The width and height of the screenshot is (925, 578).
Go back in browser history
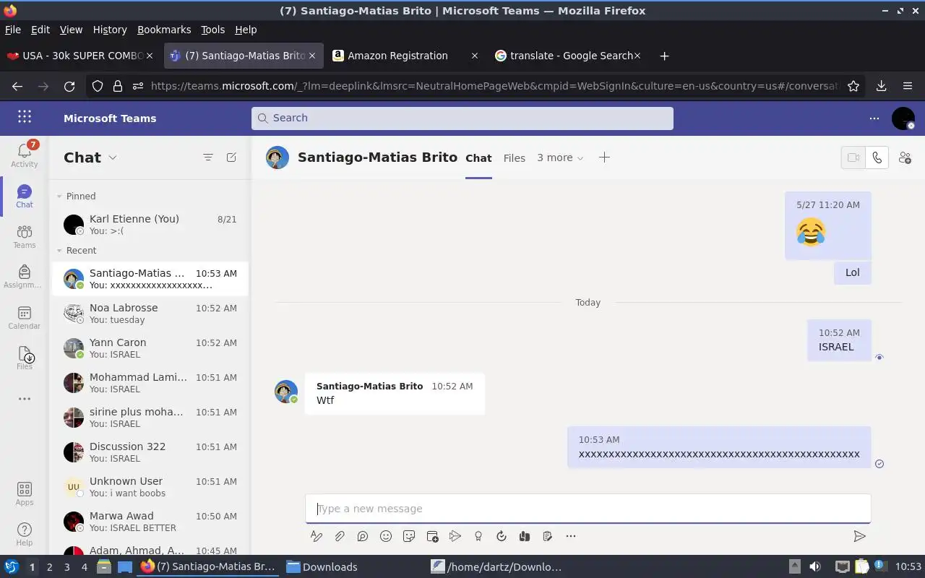[x=17, y=86]
